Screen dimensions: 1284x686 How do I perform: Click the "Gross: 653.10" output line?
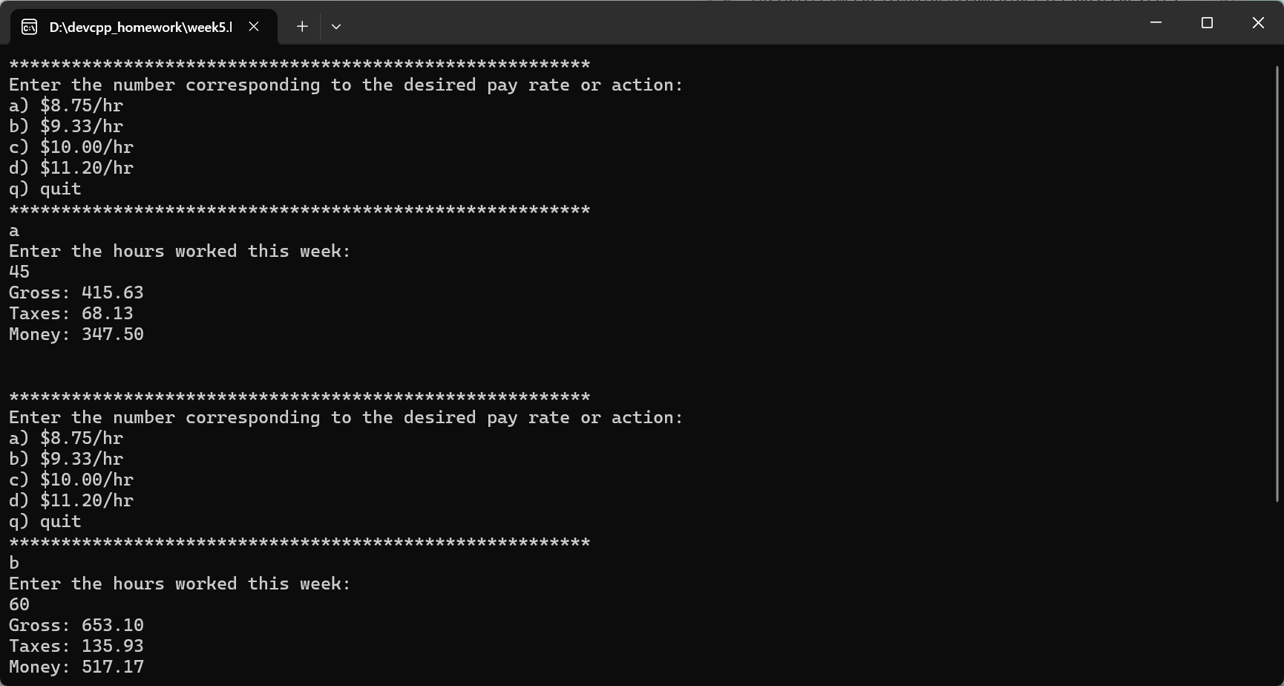pos(76,625)
